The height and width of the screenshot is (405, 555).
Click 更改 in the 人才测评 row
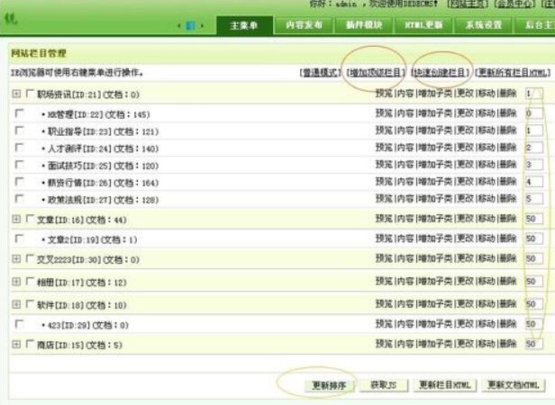point(465,148)
